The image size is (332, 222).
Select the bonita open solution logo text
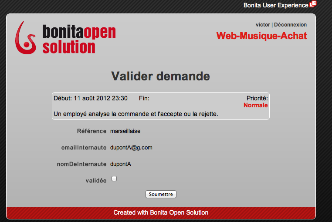79,39
